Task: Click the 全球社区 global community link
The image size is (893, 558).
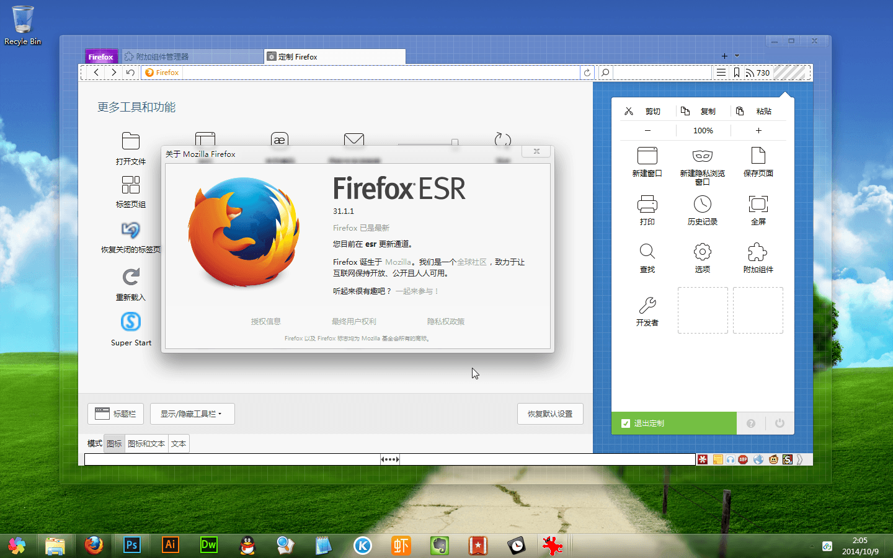Action: pyautogui.click(x=472, y=262)
